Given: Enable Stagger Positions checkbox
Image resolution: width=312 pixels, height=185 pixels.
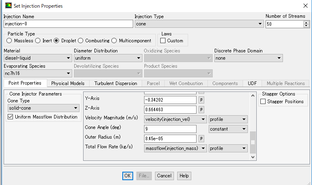Looking at the screenshot, I should [x=263, y=101].
